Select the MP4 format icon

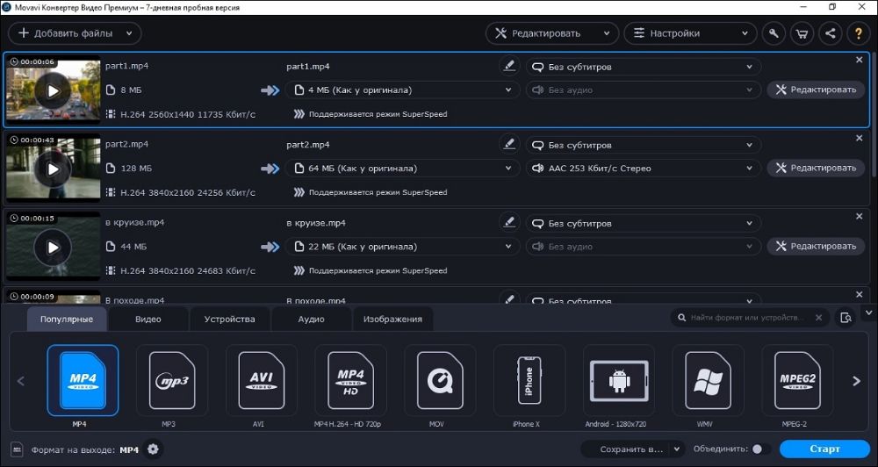pyautogui.click(x=83, y=380)
